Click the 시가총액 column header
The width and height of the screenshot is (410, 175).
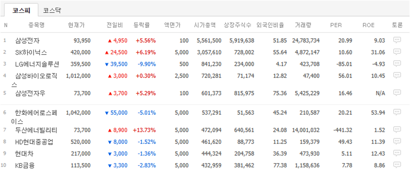[205, 25]
